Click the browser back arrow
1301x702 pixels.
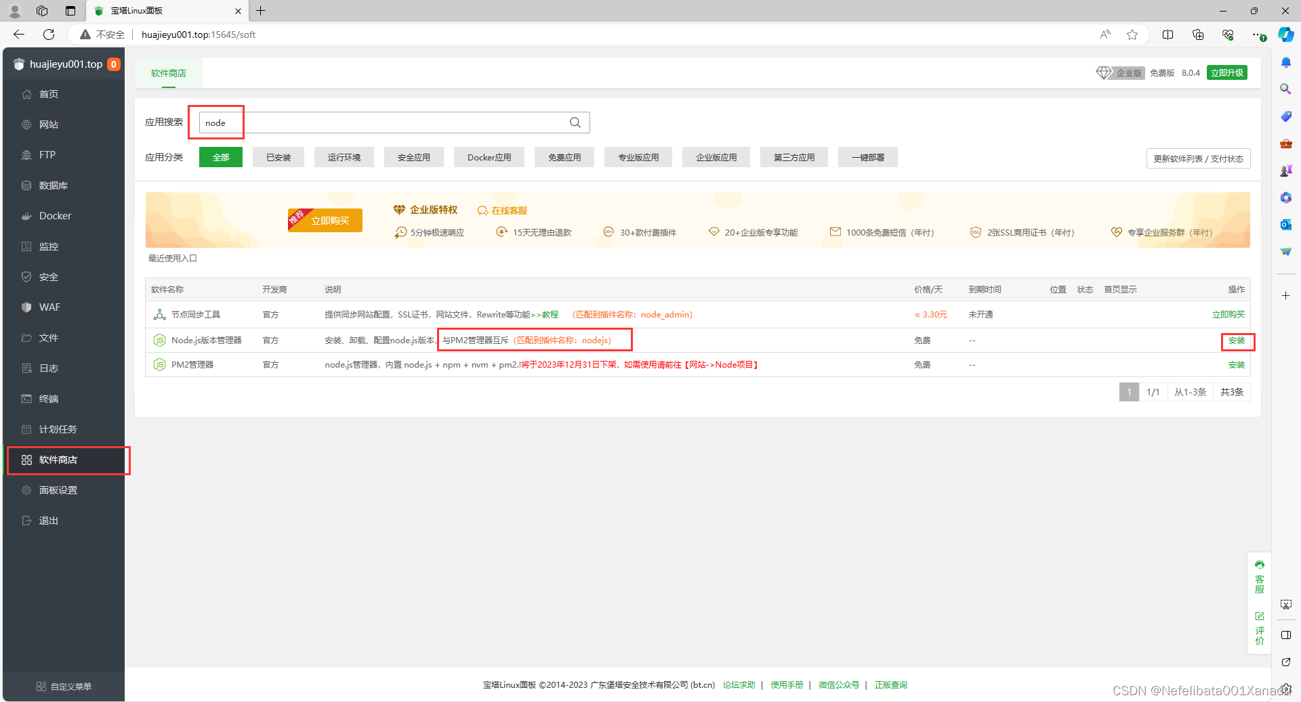tap(19, 35)
